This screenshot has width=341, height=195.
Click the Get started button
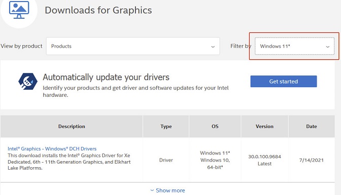tap(284, 82)
